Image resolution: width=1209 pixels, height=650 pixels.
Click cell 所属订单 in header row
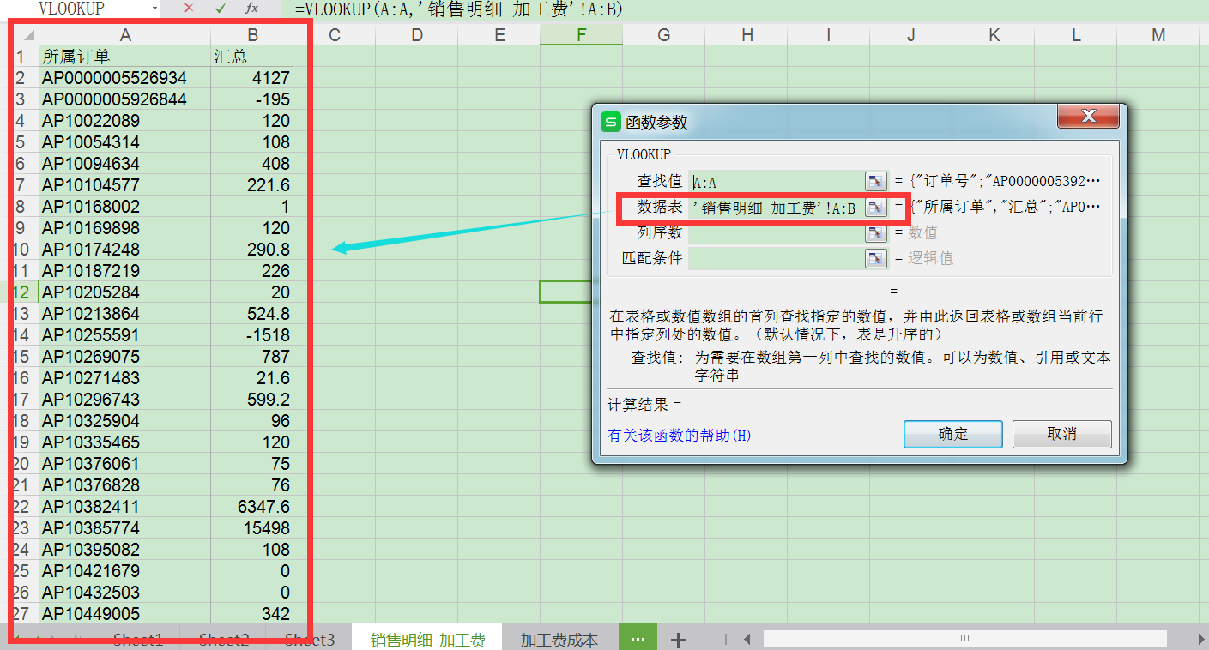[x=125, y=57]
